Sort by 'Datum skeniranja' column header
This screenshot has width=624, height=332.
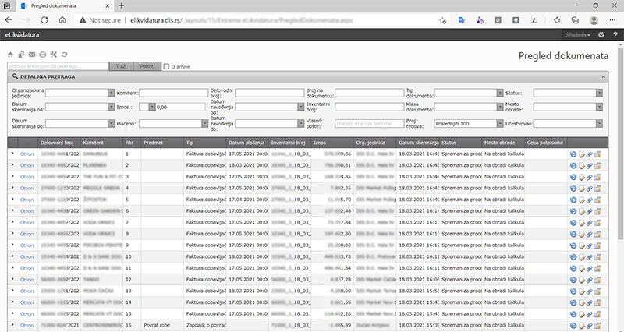click(417, 143)
